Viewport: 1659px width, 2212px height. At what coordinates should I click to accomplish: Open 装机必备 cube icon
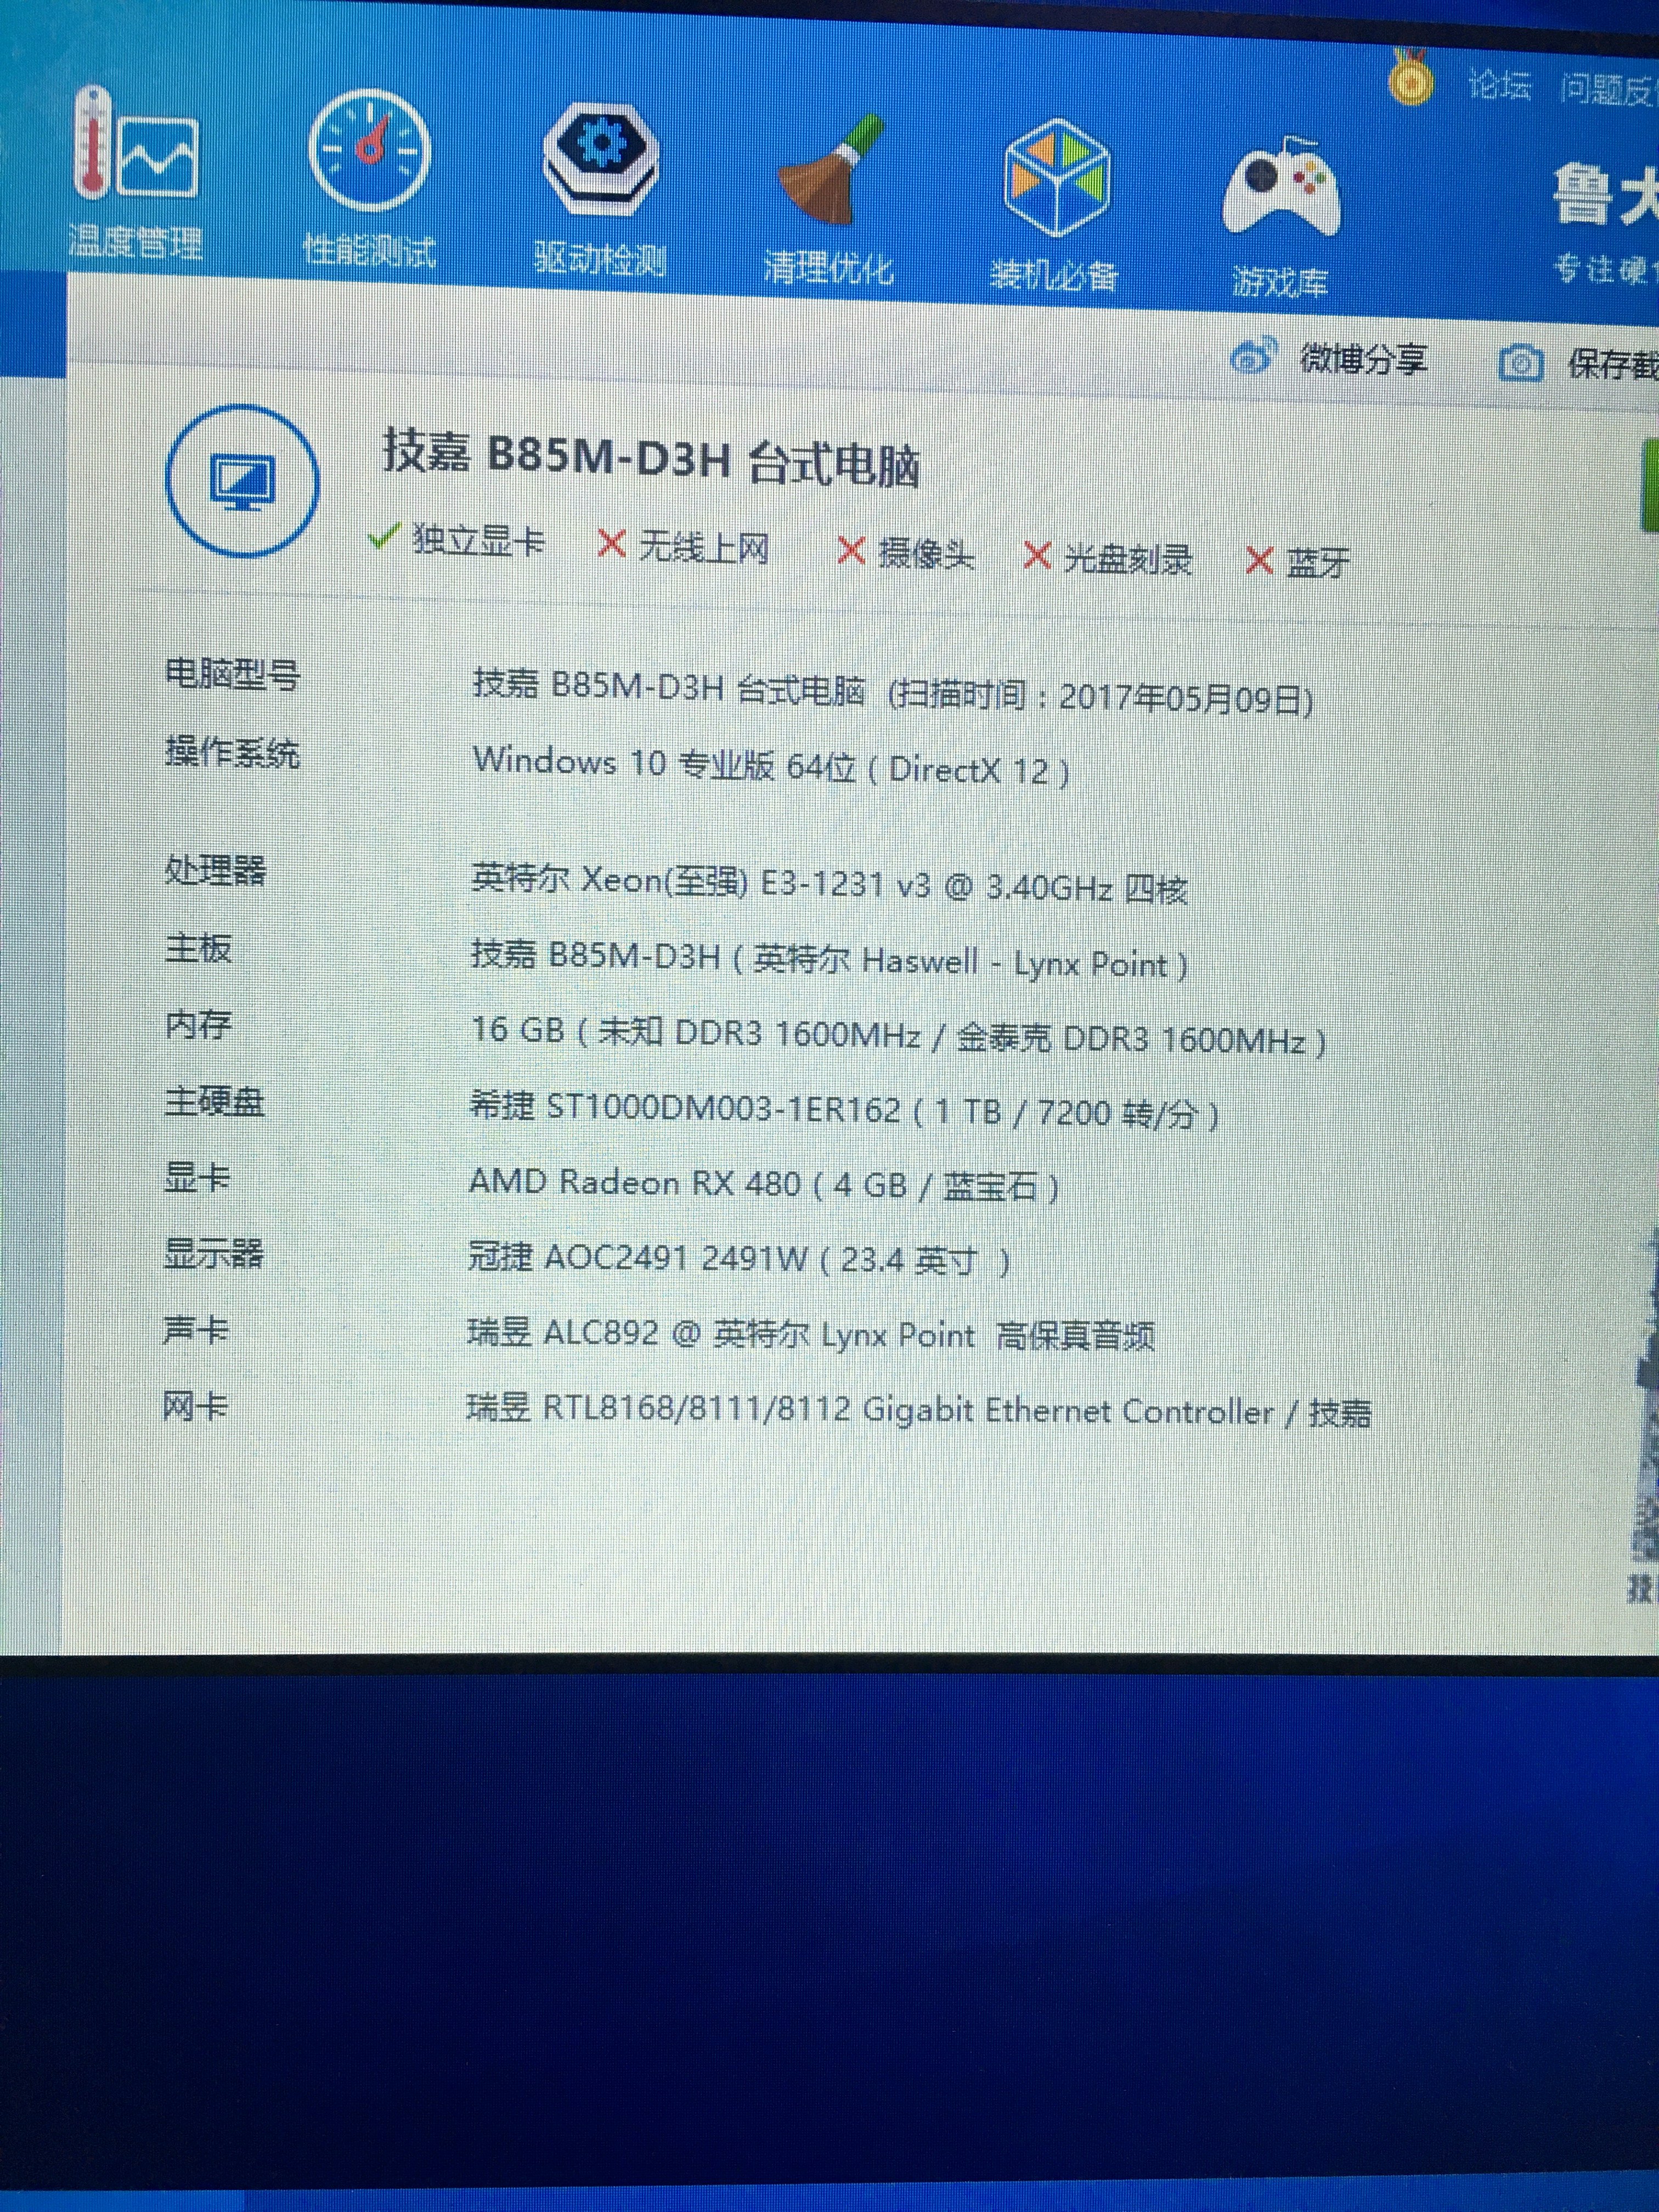[1056, 178]
